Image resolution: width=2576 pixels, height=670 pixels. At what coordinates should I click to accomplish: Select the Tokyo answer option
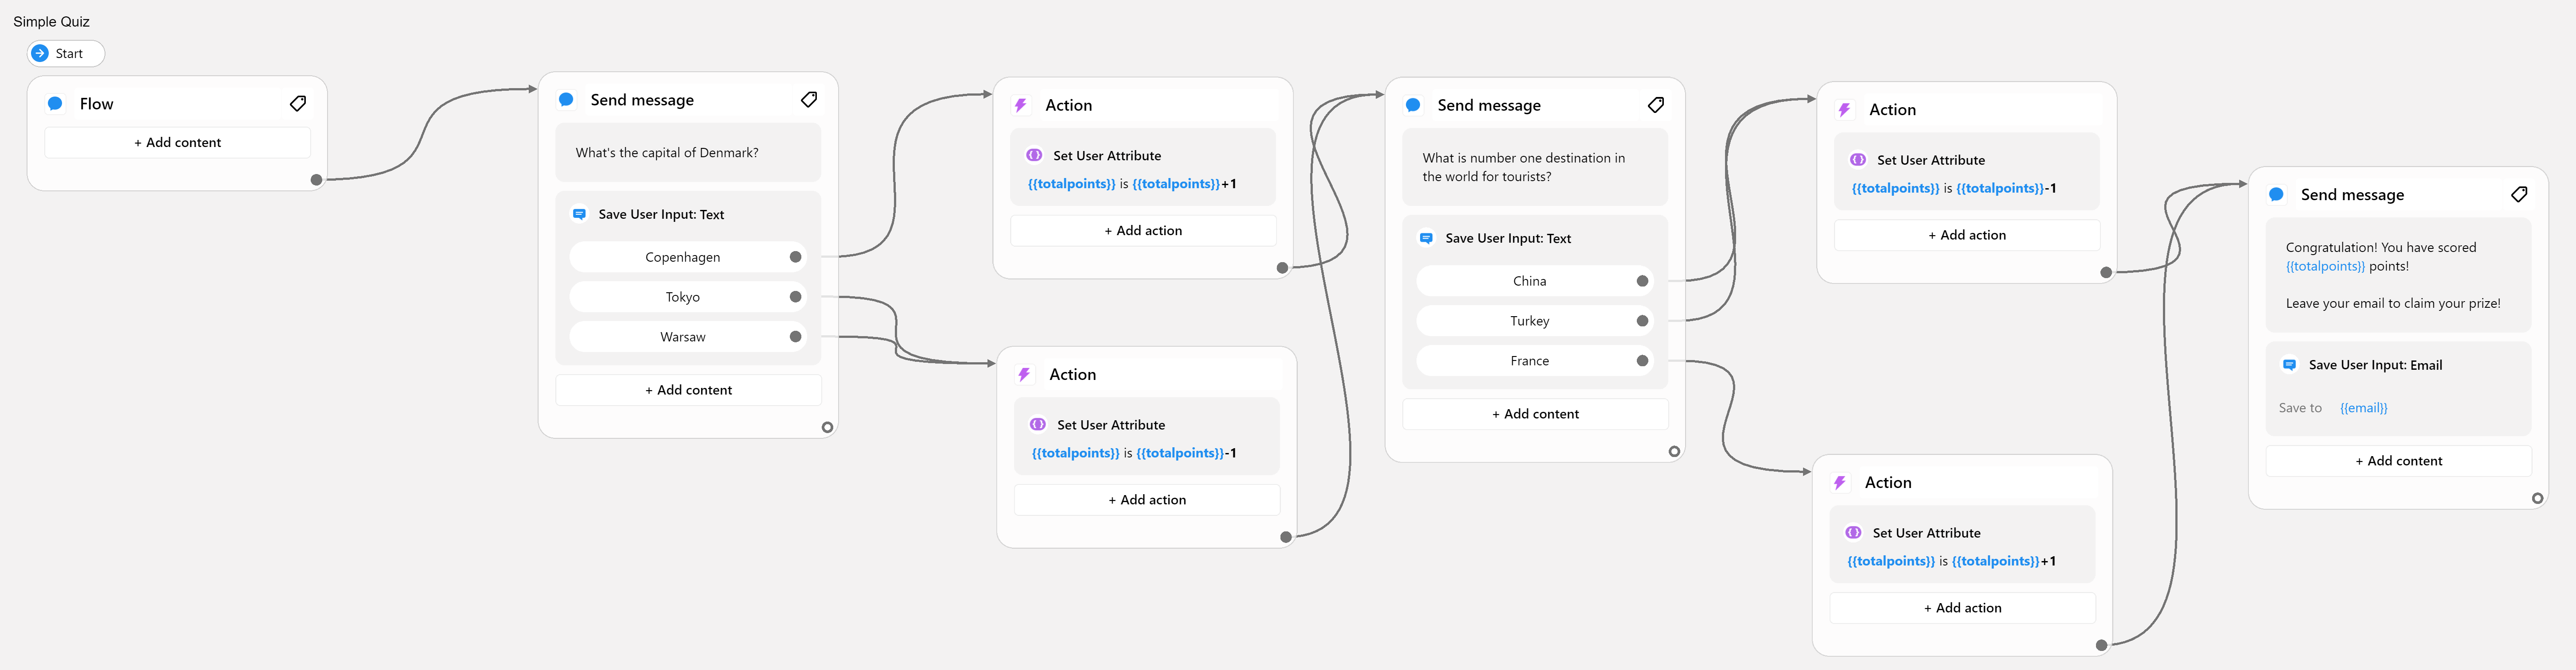pos(683,298)
